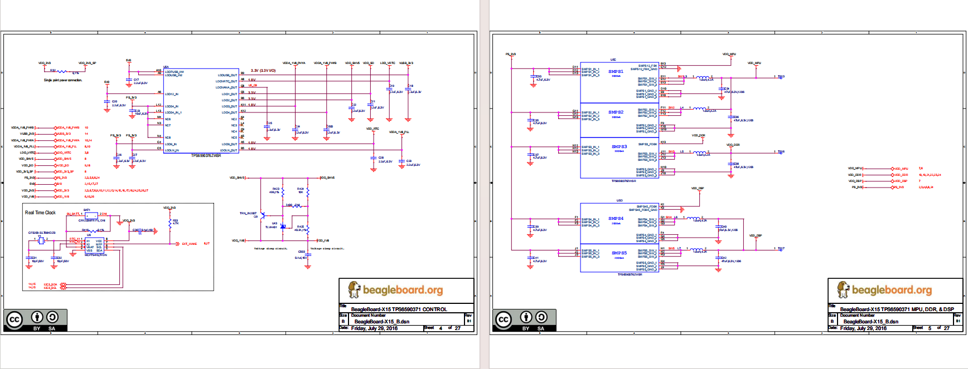Click the 'SMPS4' block title
The height and width of the screenshot is (369, 968).
[x=616, y=219]
